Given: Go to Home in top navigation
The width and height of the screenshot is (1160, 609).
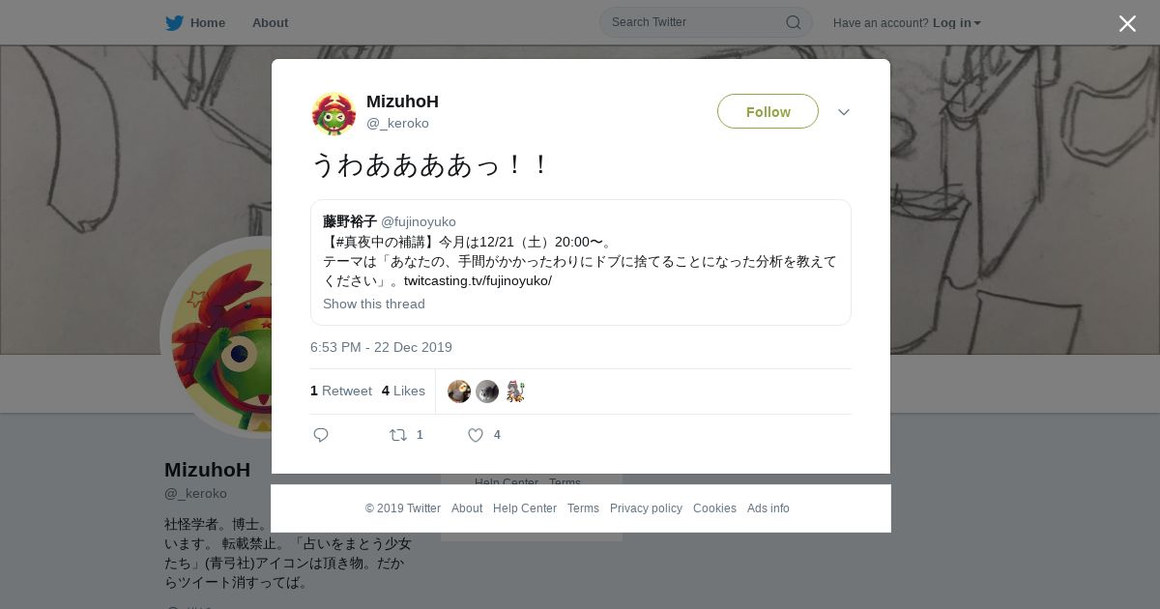Looking at the screenshot, I should coord(207,22).
